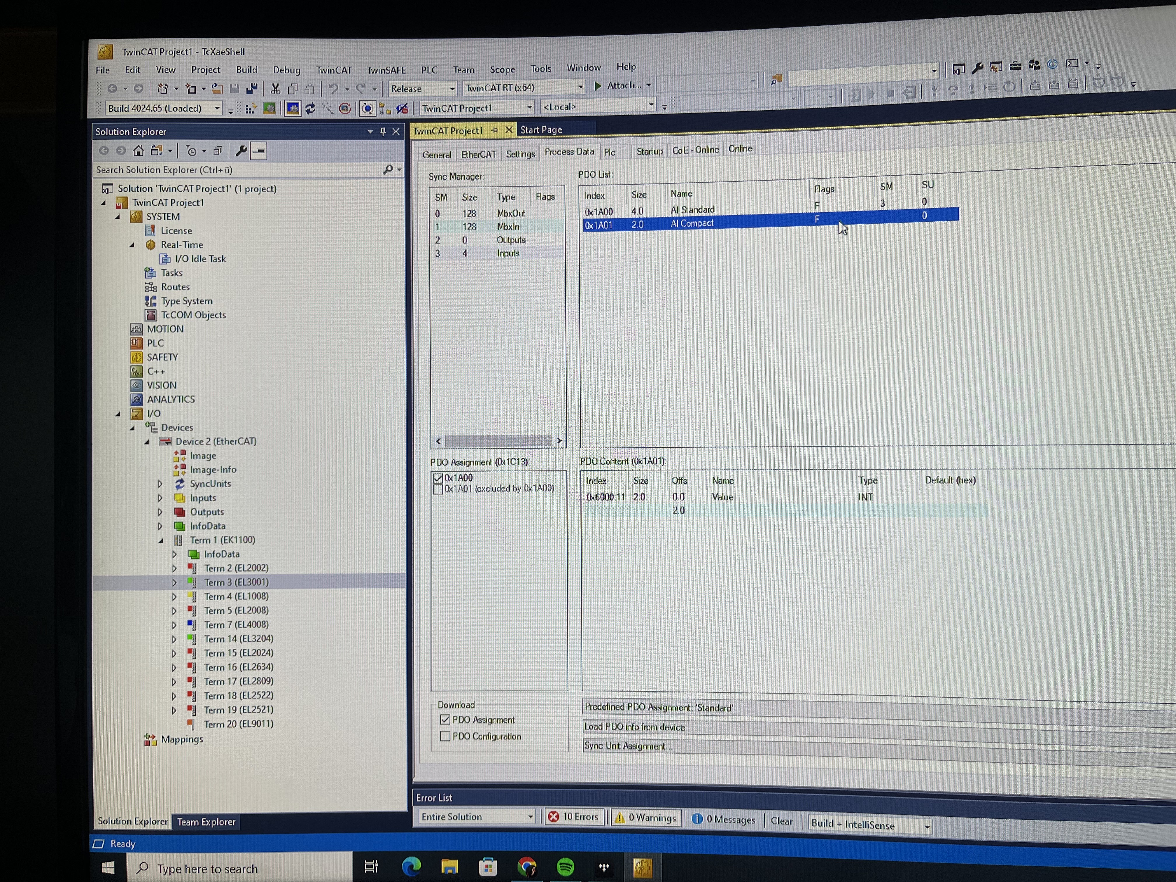Click the Sync Manager scroll right arrow

pyautogui.click(x=559, y=440)
